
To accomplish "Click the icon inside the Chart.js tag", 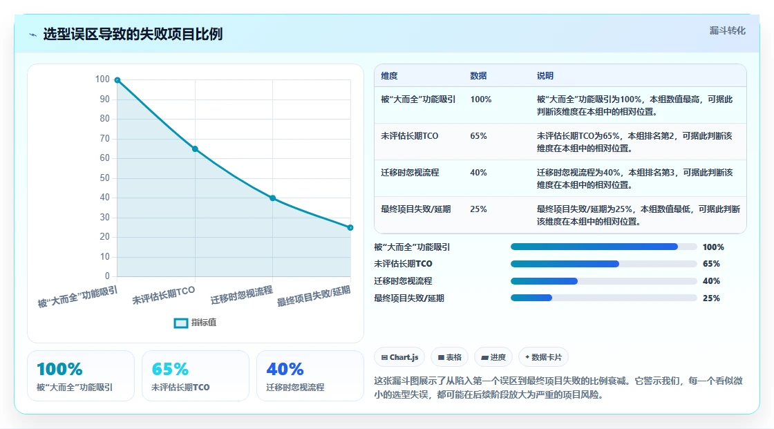I will [384, 357].
